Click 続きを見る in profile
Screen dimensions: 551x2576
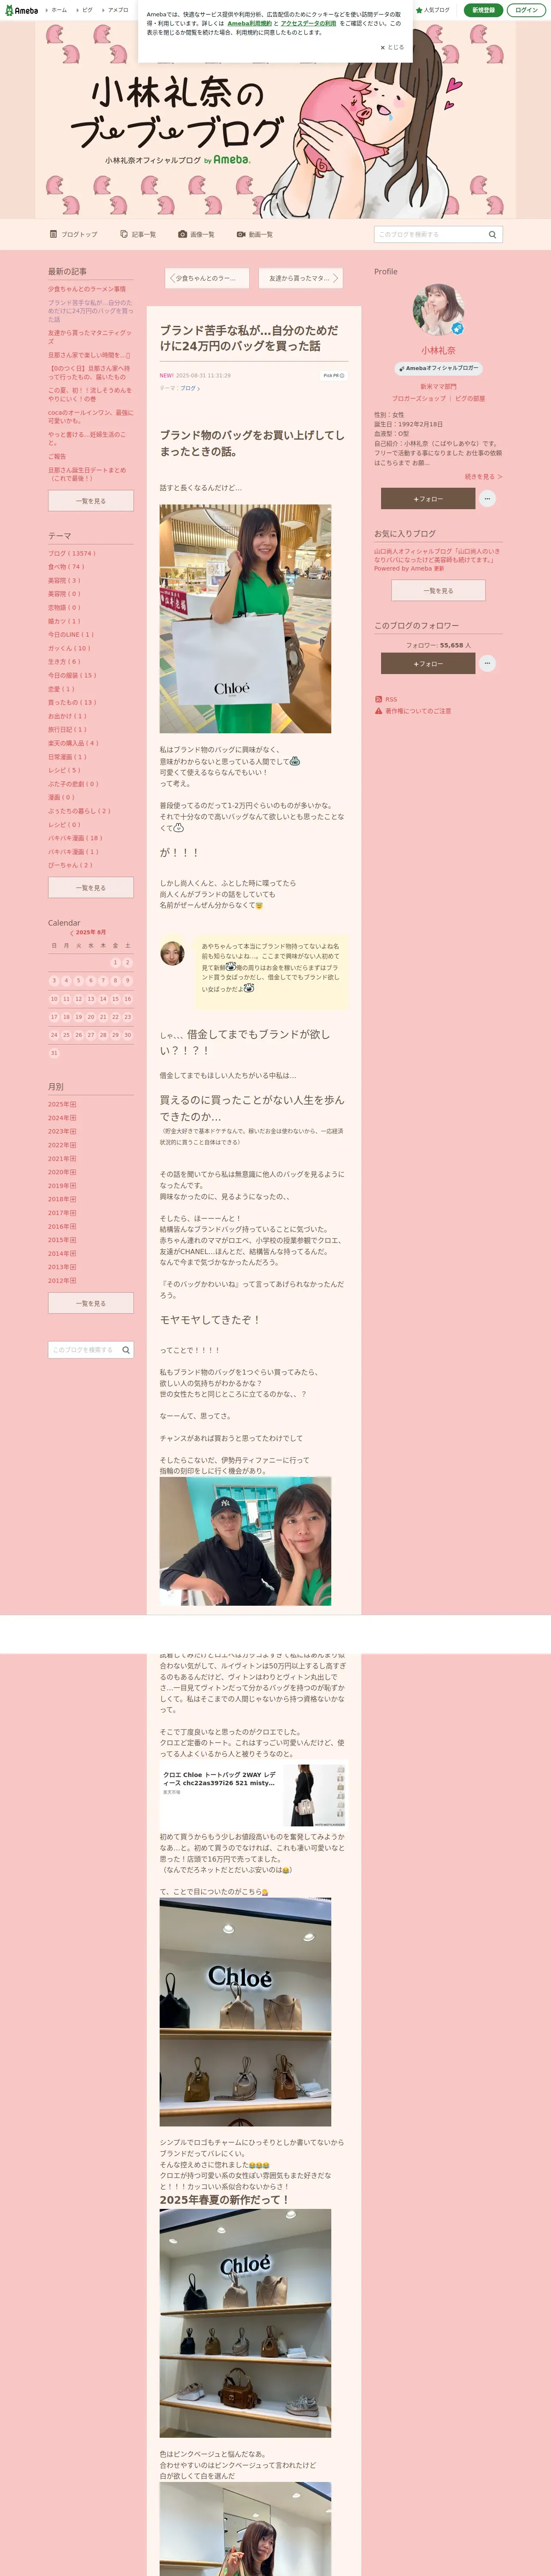(x=483, y=477)
